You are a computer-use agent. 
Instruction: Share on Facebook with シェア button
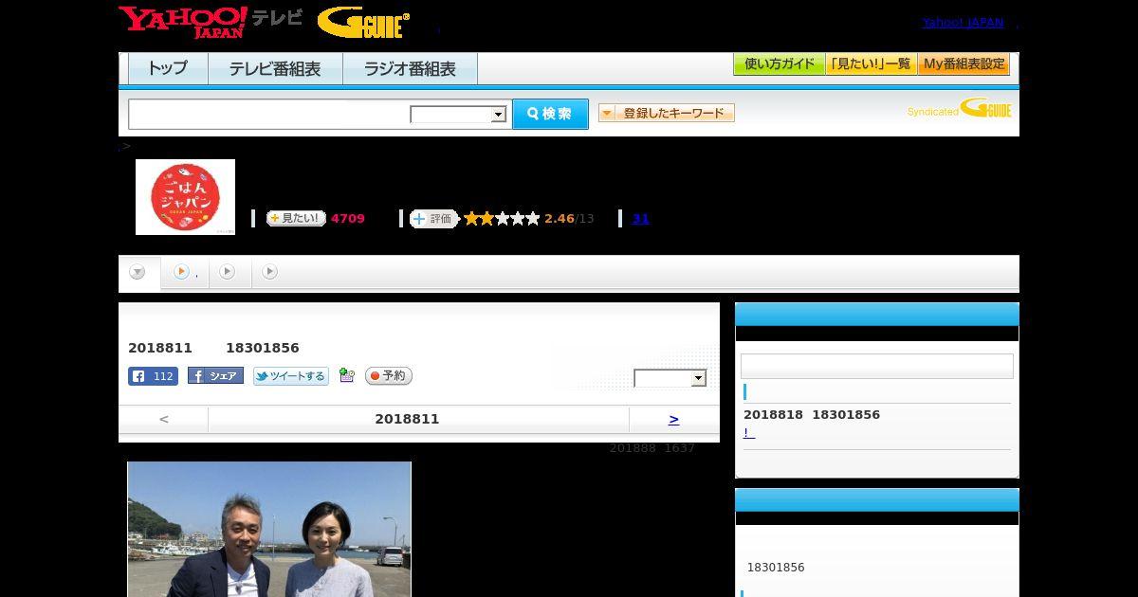click(x=215, y=376)
